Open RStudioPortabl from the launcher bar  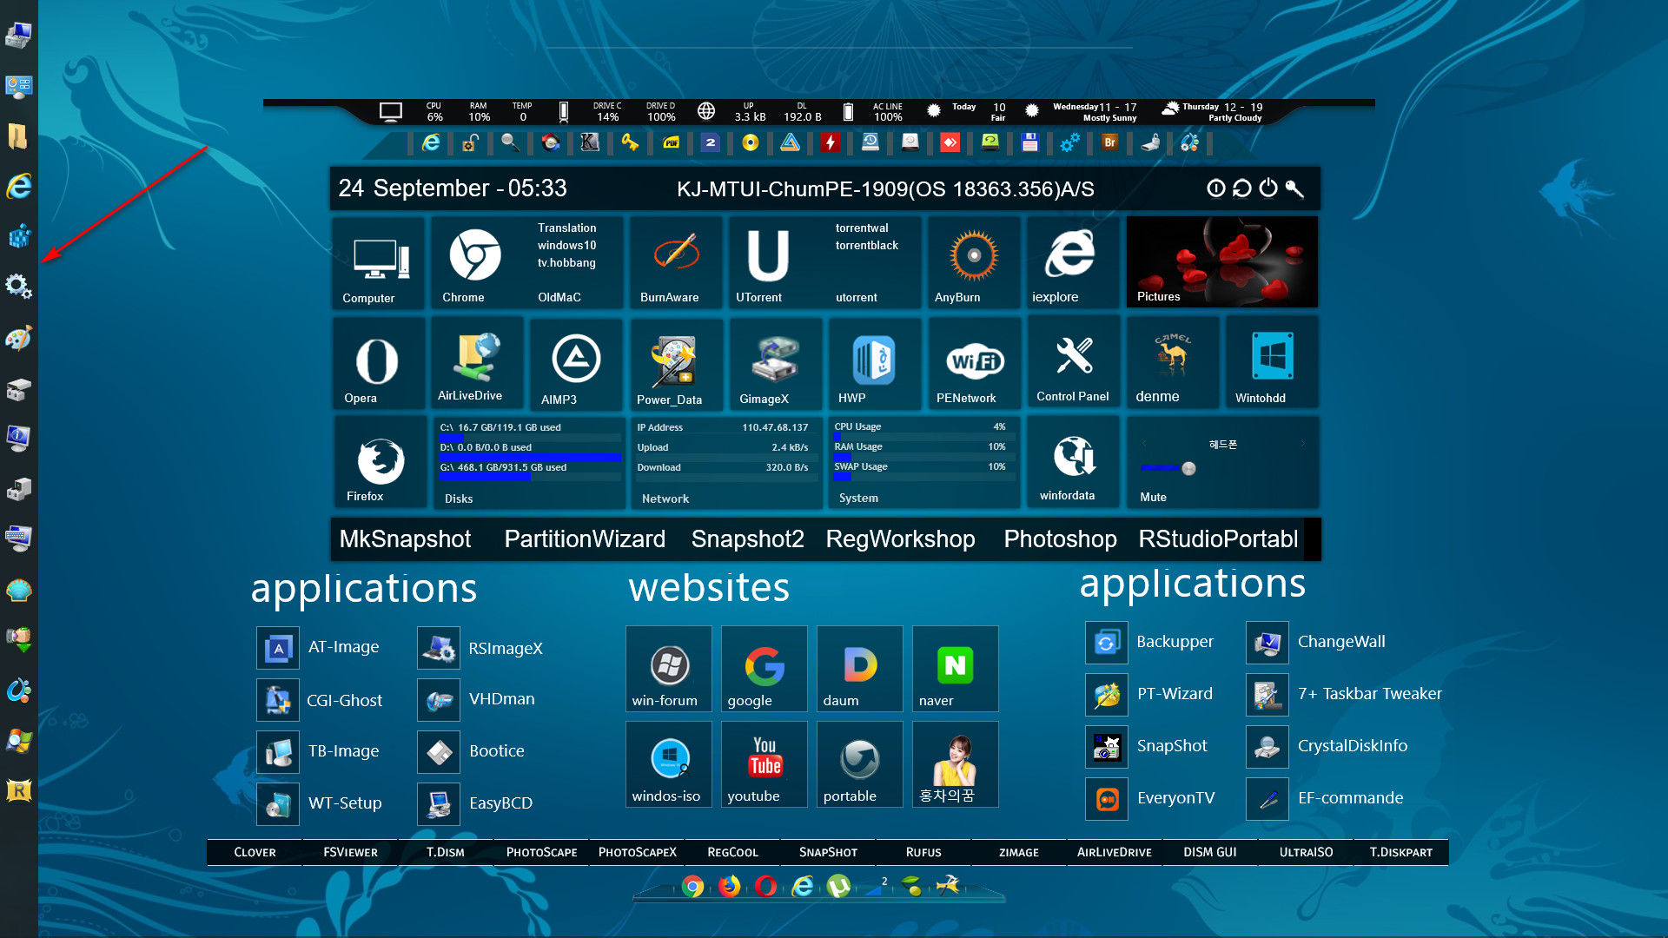tap(1218, 538)
